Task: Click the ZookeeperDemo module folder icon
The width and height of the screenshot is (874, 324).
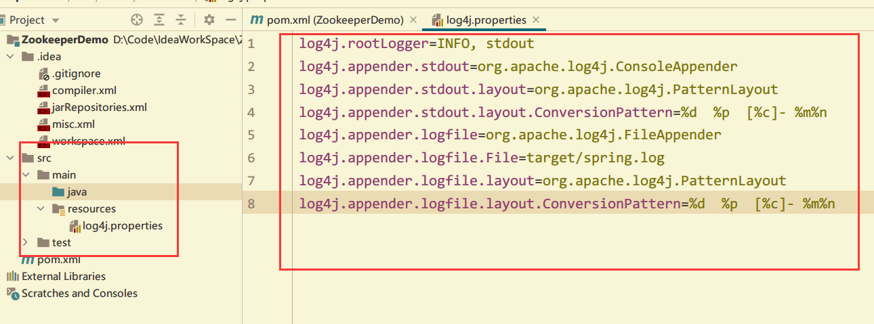Action: point(13,40)
